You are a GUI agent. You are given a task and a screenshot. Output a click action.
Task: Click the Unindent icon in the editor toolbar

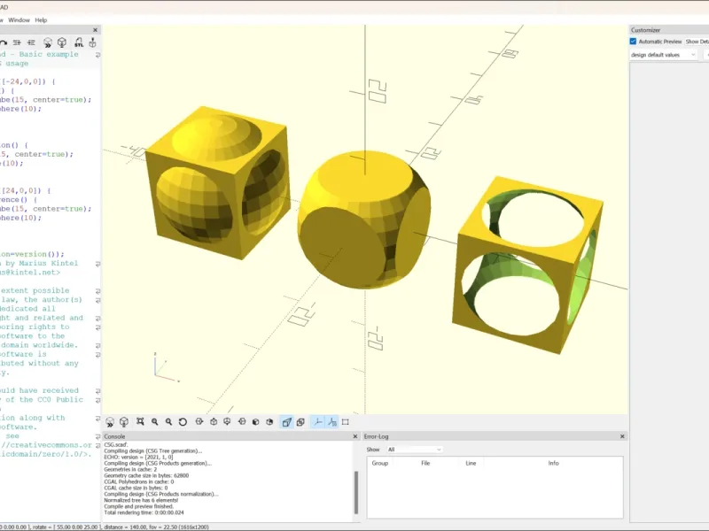pyautogui.click(x=17, y=42)
